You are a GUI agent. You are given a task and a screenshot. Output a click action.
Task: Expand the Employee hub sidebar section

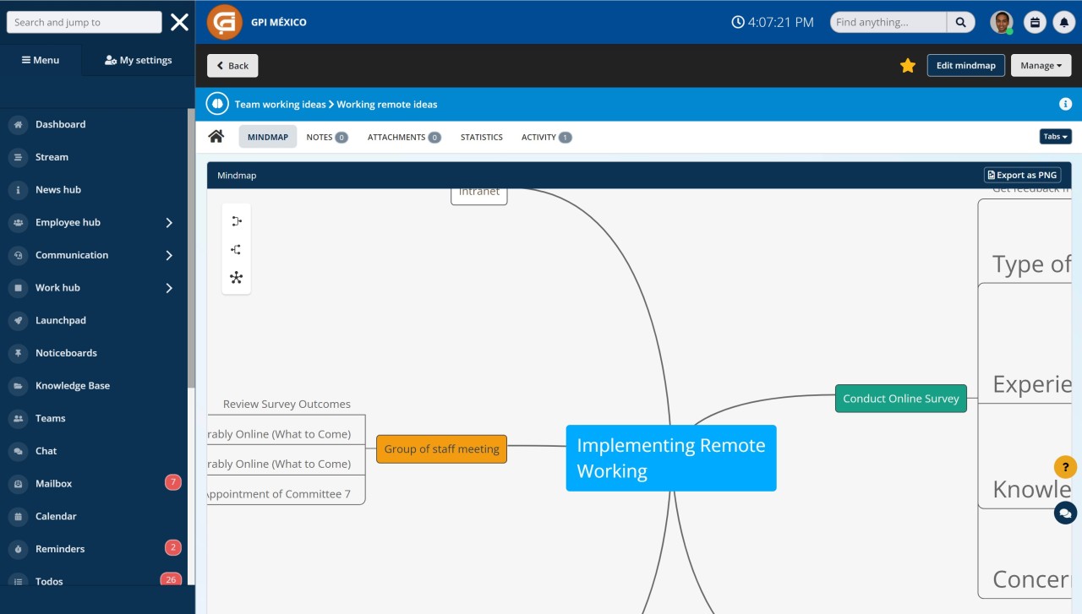68,221
